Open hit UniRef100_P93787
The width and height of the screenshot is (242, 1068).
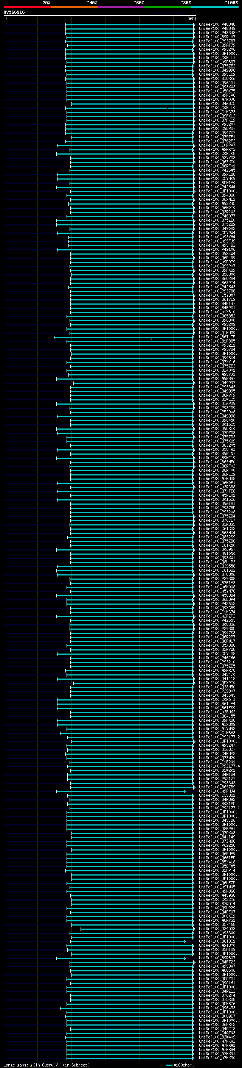point(217,41)
